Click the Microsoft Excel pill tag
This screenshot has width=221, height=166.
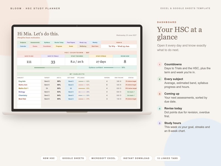pyautogui.click(x=104, y=158)
